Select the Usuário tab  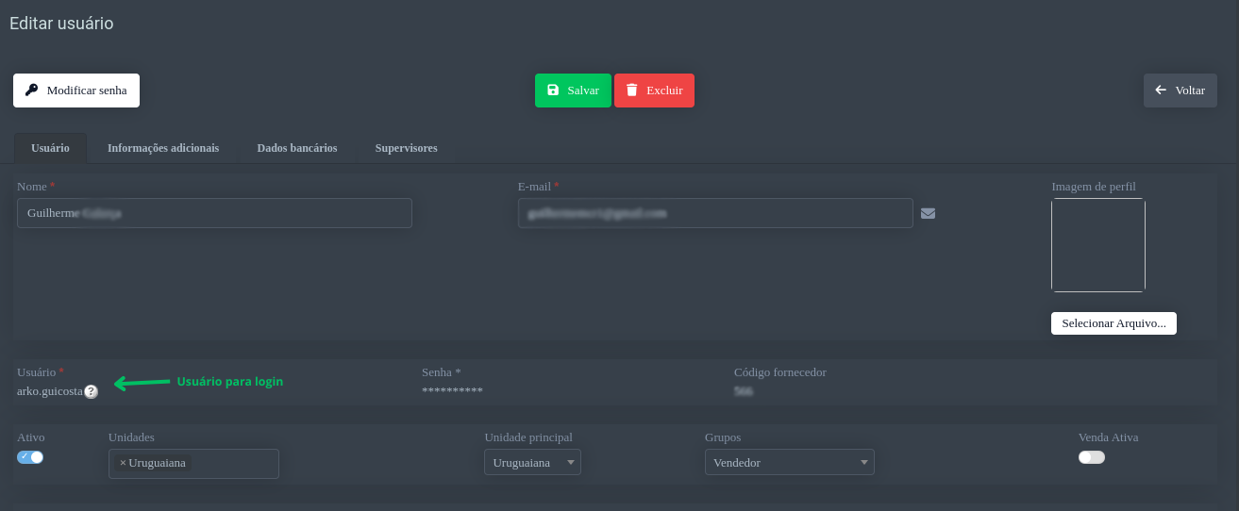(50, 148)
